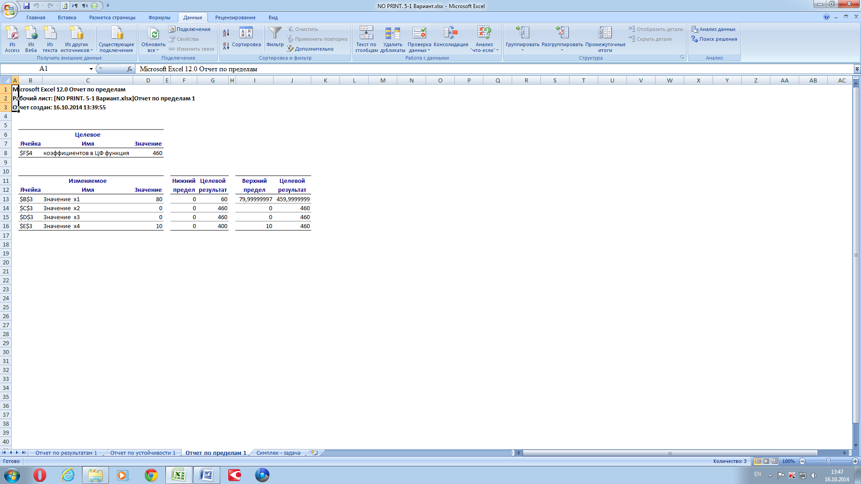The width and height of the screenshot is (861, 484).
Task: Select Normal view button in status bar
Action: [758, 461]
